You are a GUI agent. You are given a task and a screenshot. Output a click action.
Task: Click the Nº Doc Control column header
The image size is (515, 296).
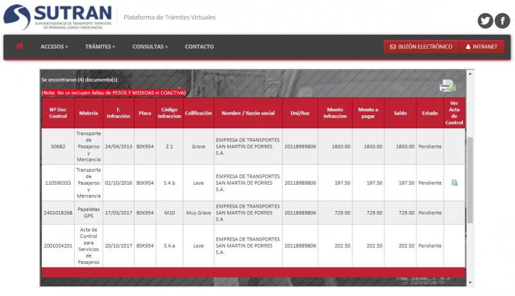58,113
